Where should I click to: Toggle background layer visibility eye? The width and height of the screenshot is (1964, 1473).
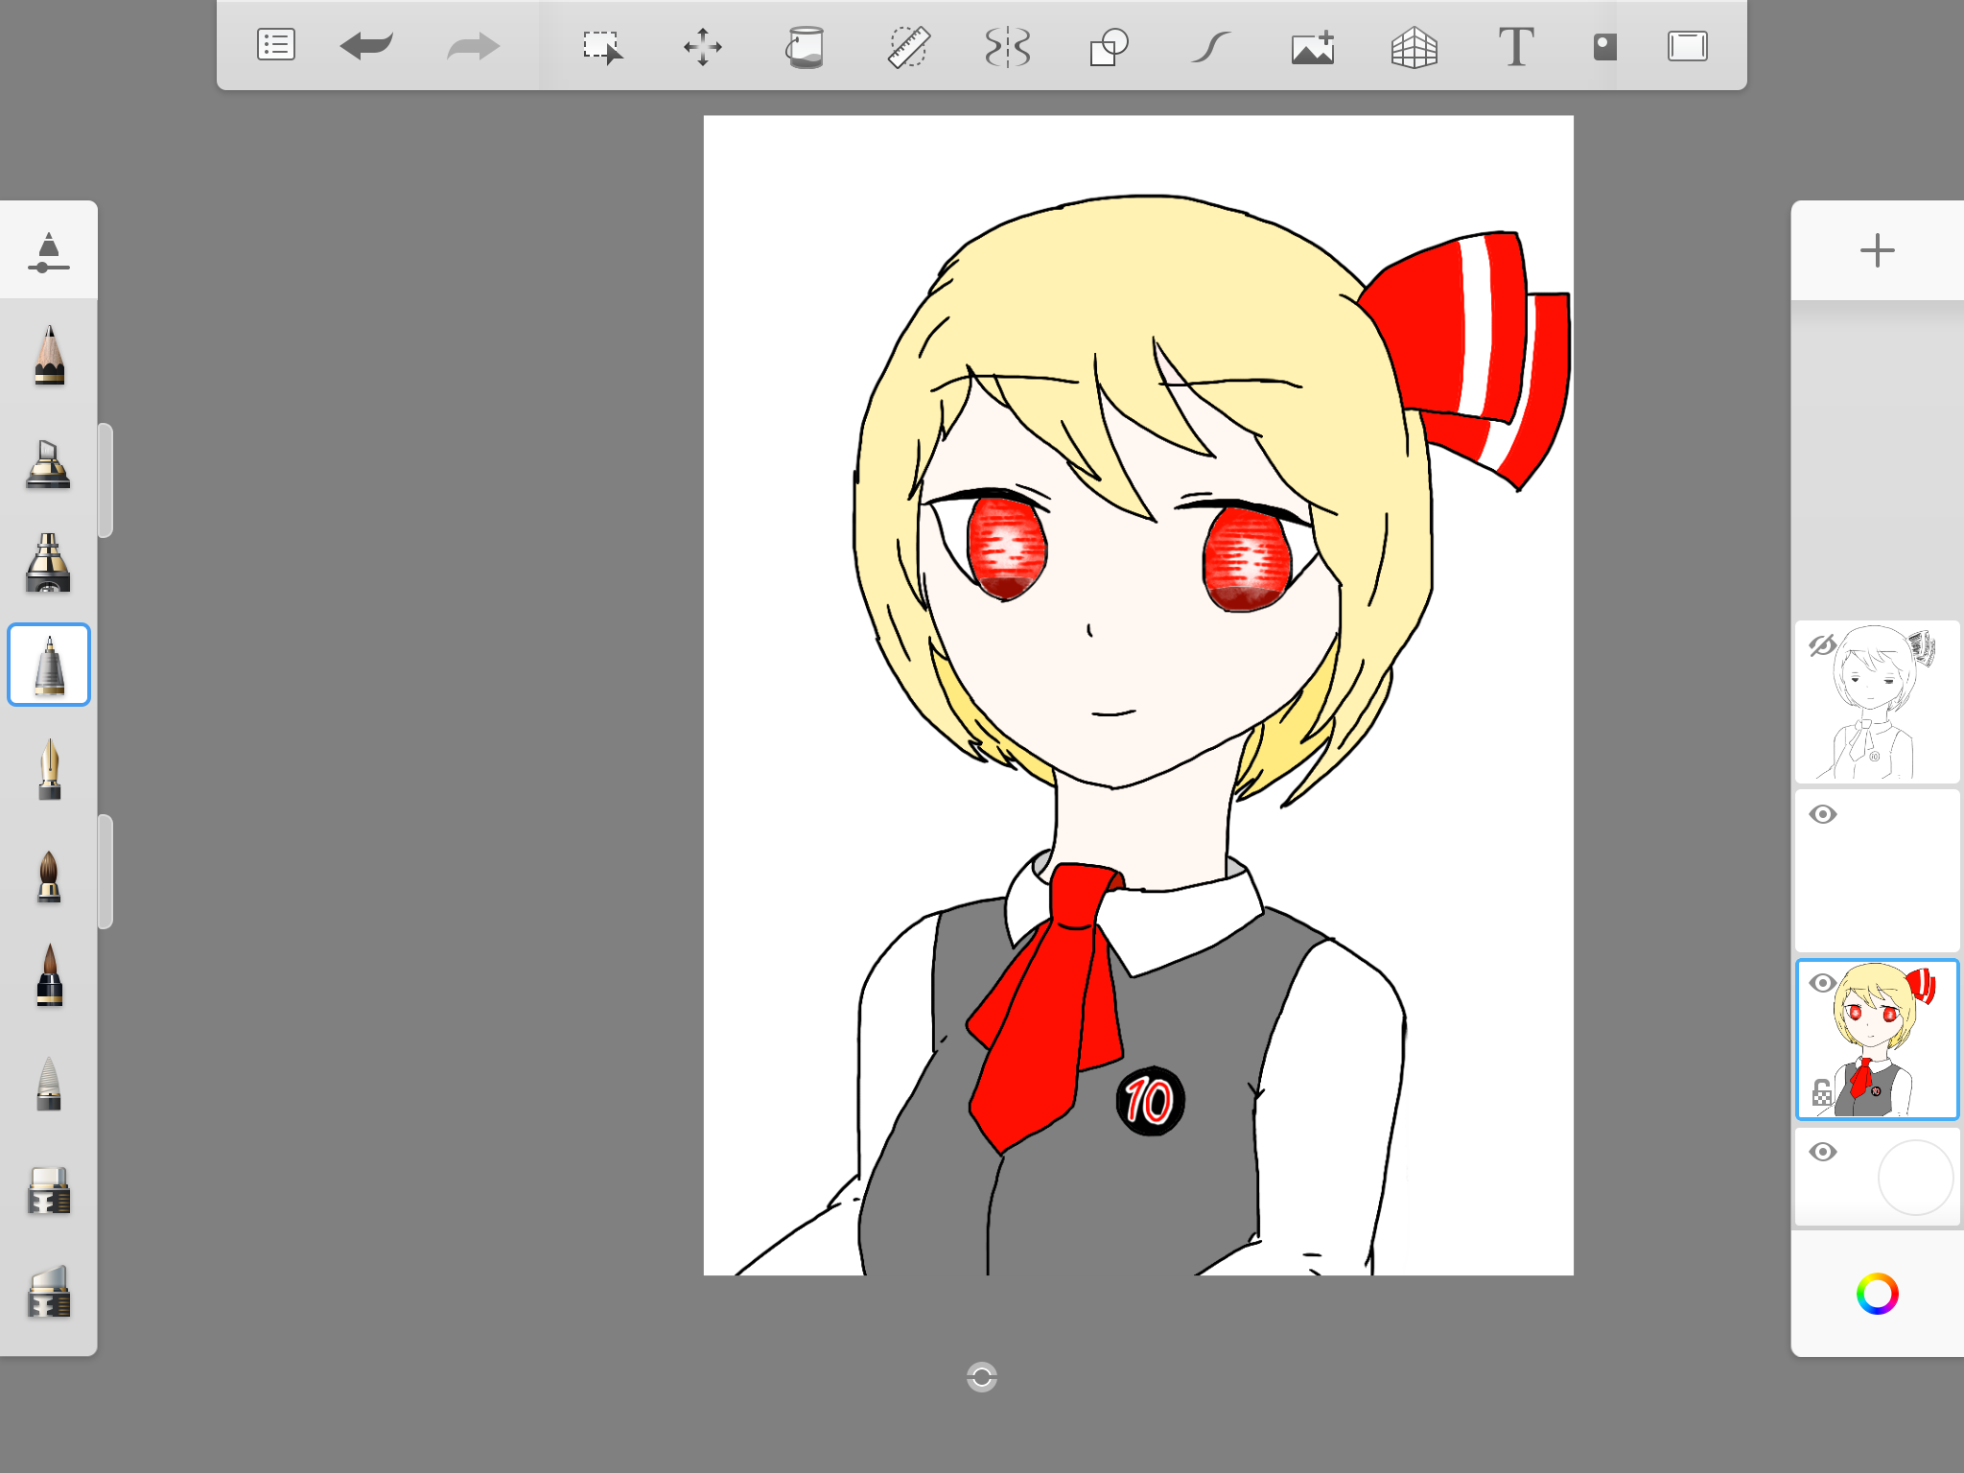point(1823,1152)
